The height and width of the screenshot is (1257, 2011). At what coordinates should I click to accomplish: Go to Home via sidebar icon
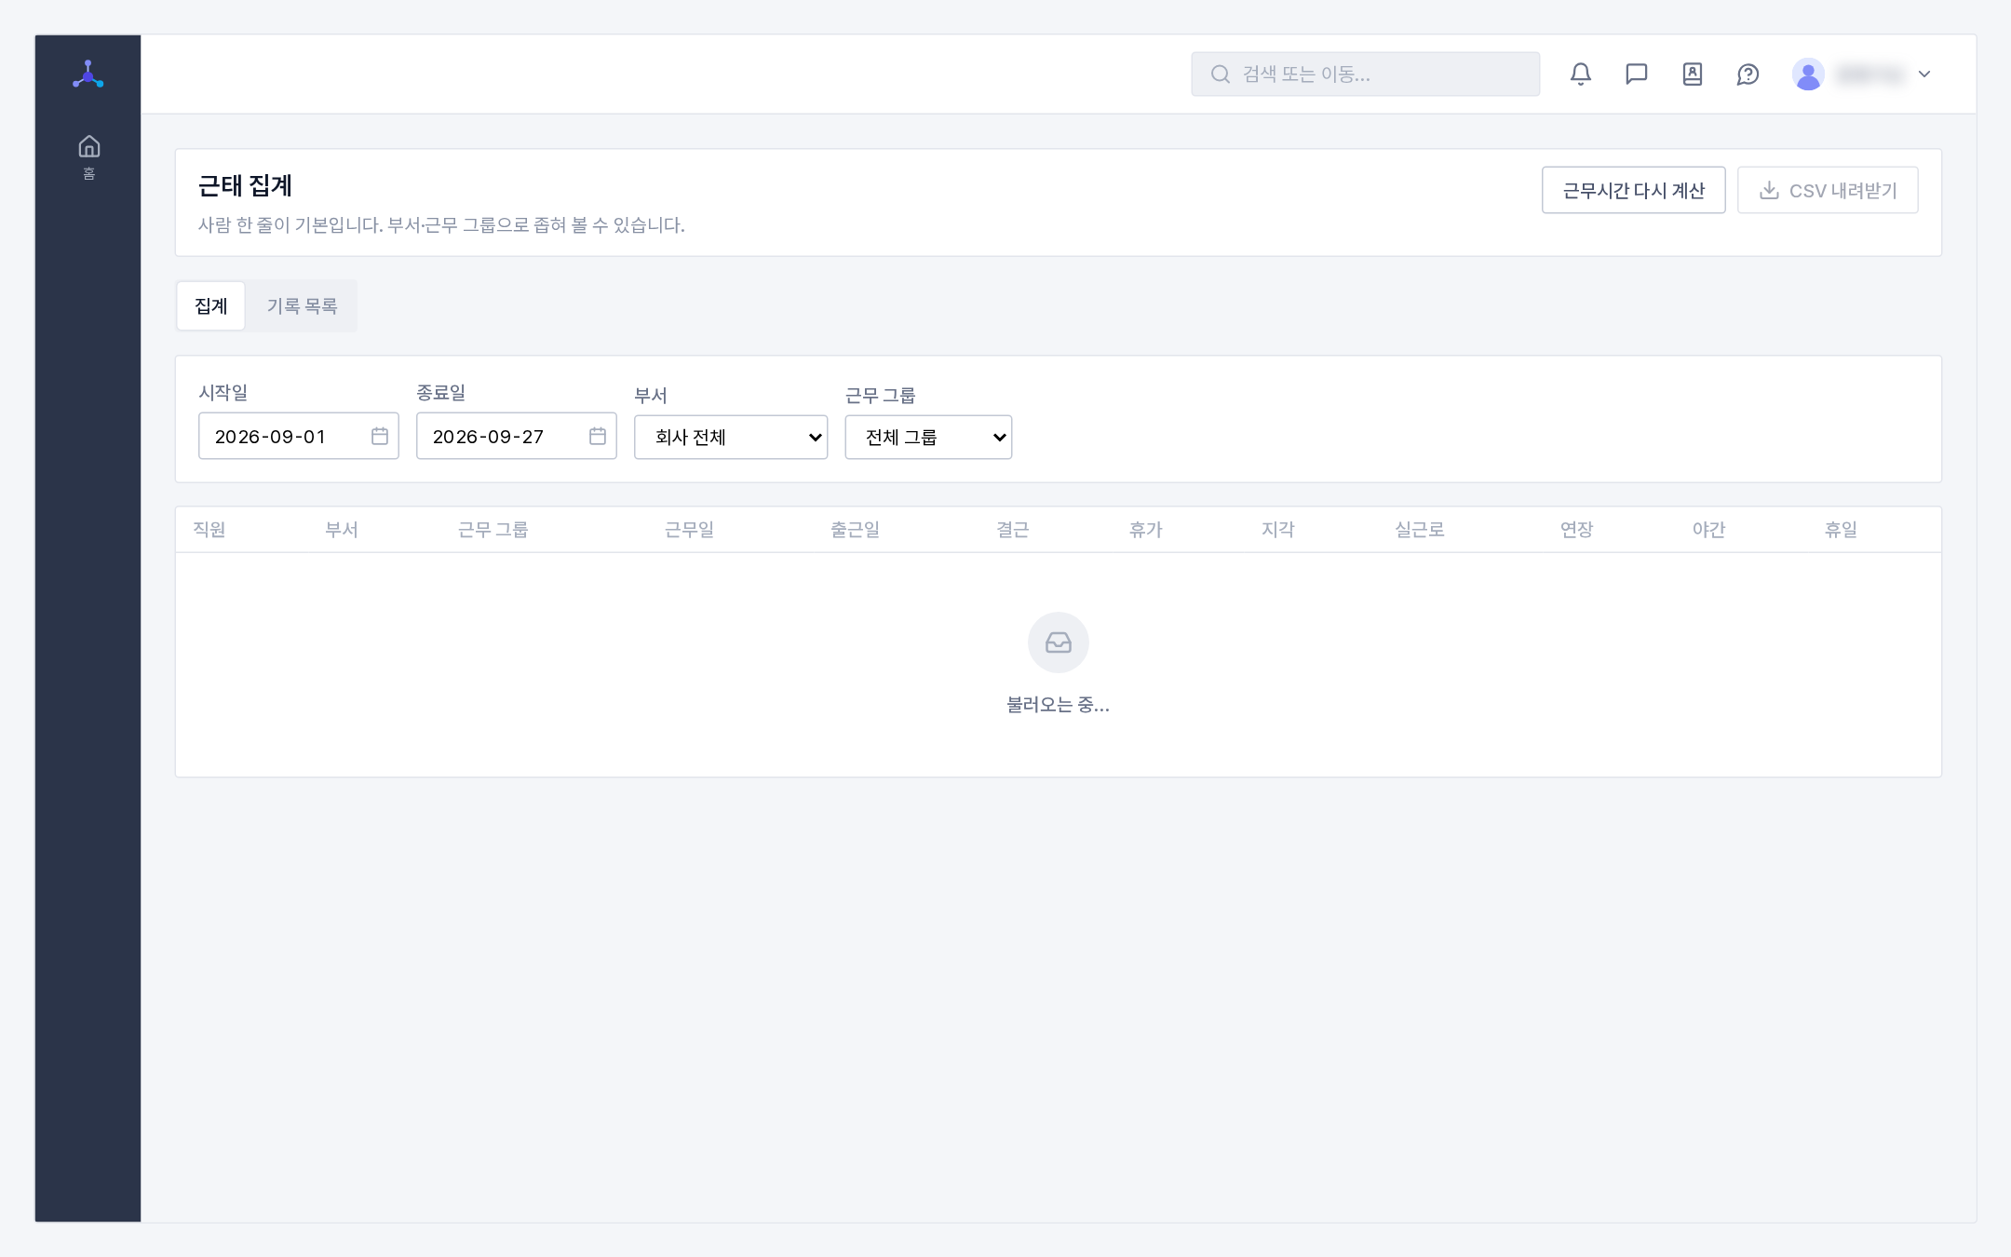[88, 156]
